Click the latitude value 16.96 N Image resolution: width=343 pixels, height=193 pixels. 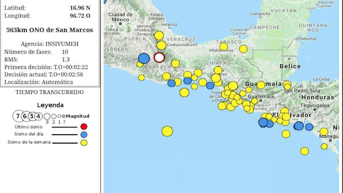pyautogui.click(x=80, y=8)
